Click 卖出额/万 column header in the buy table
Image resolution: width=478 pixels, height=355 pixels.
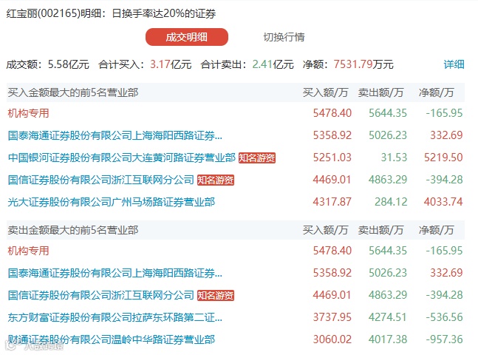380,92
